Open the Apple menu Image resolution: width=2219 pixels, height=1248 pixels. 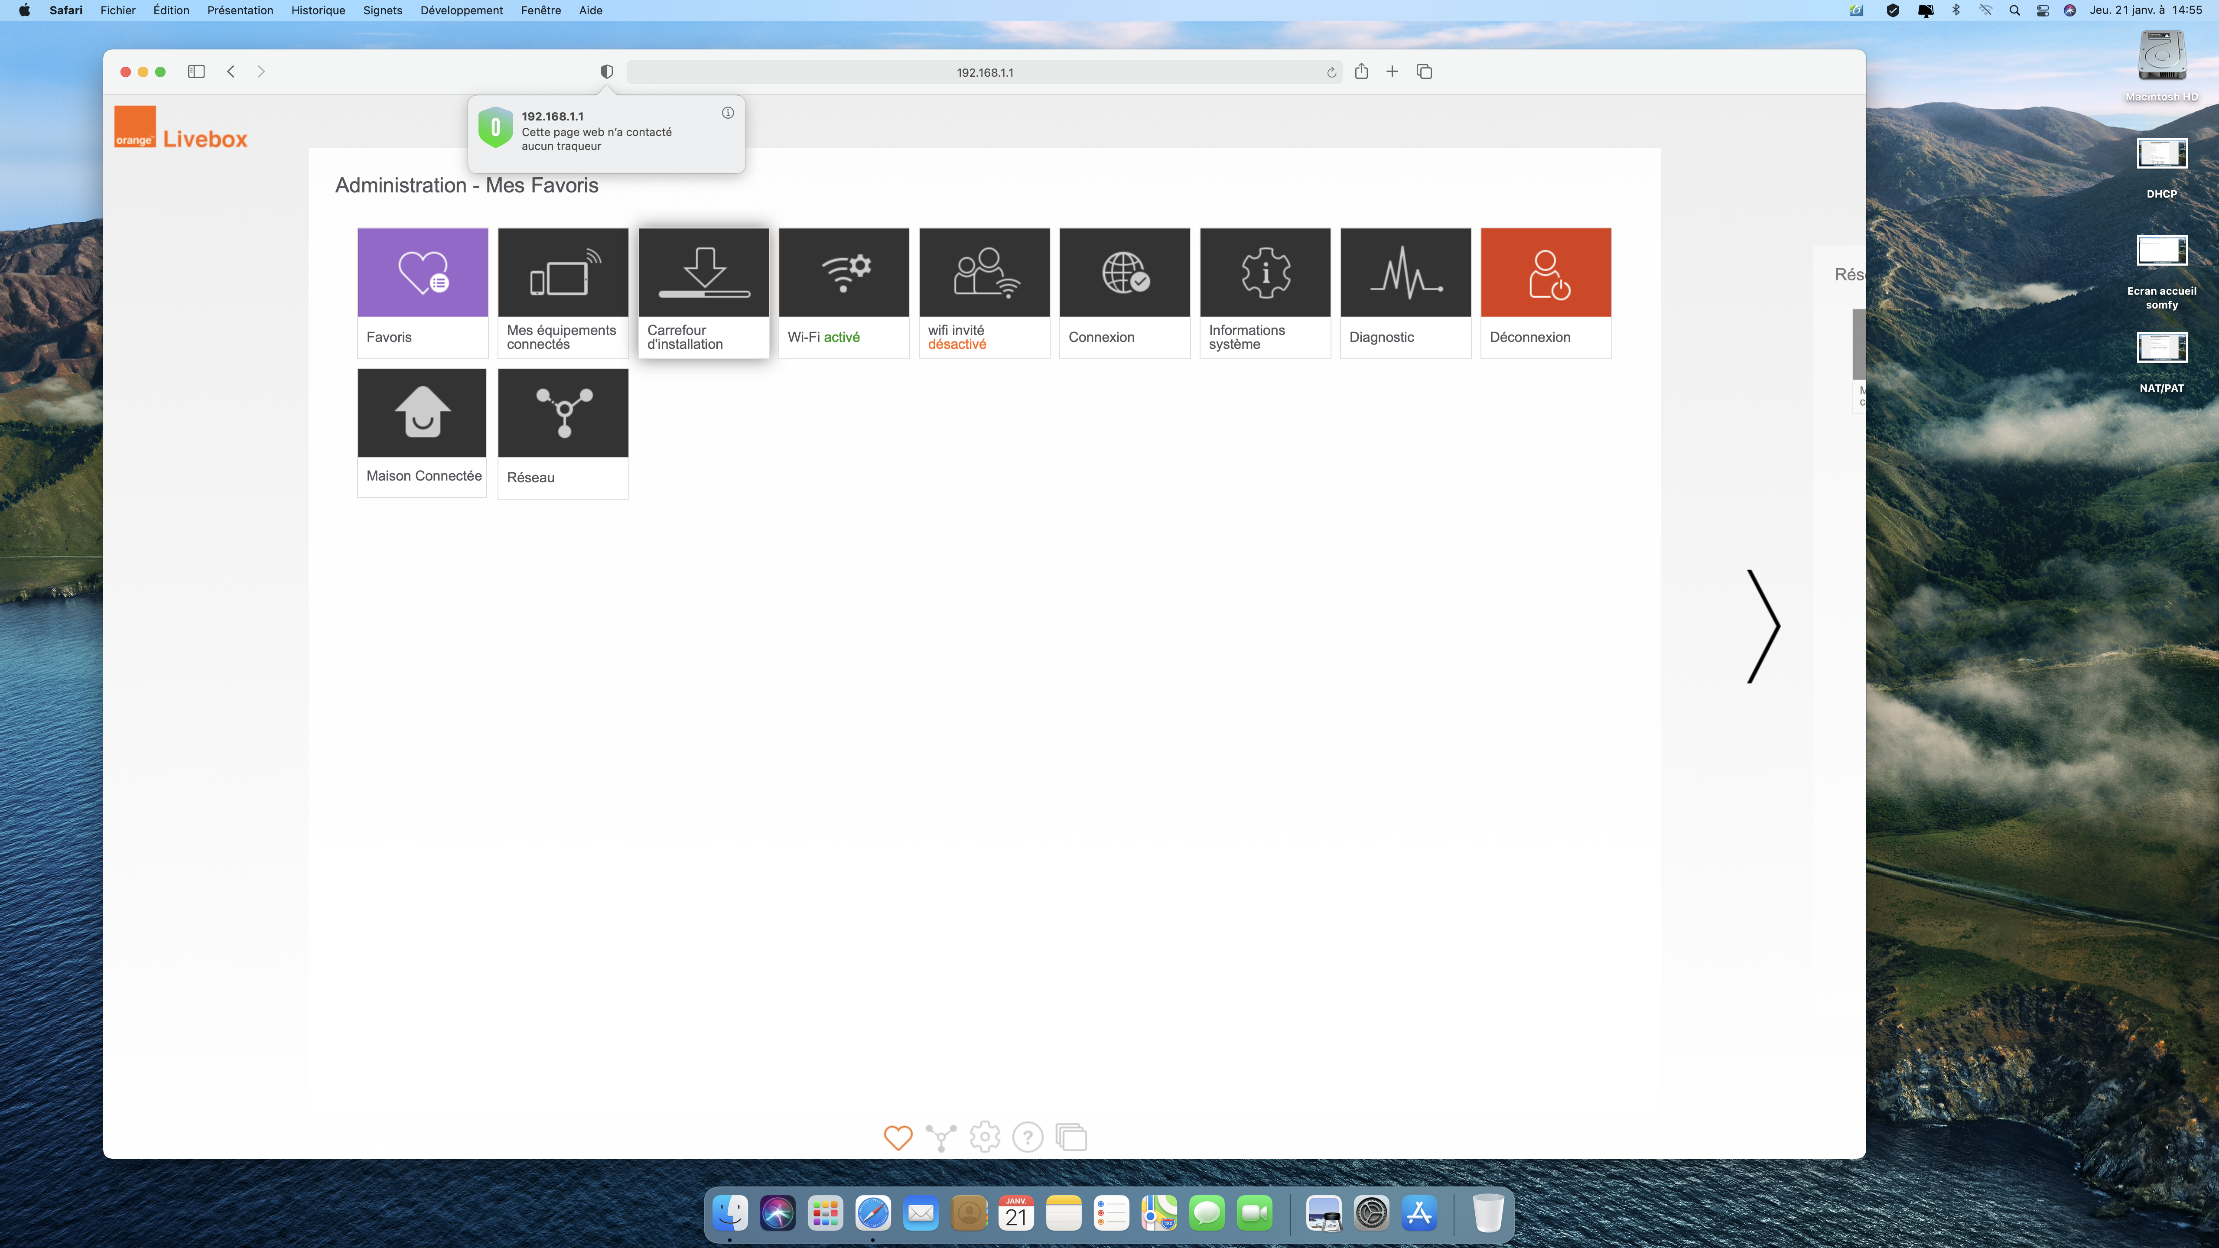tap(24, 10)
